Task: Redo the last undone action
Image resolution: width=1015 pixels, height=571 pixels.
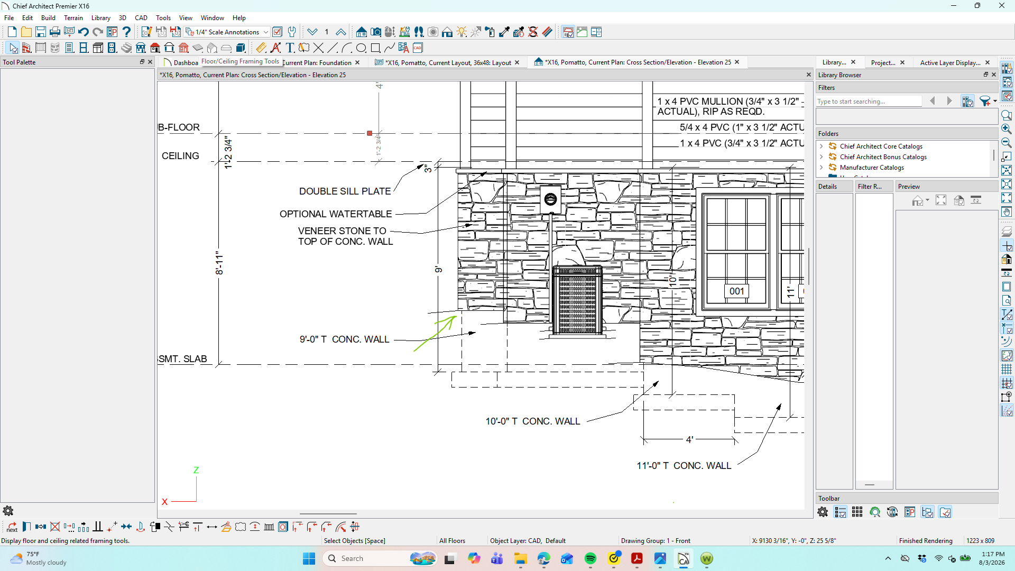Action: (x=98, y=32)
